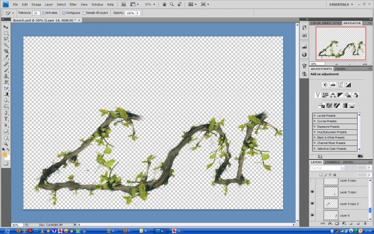The image size is (374, 234).
Task: Delete layer with trash icon
Action: click(365, 224)
